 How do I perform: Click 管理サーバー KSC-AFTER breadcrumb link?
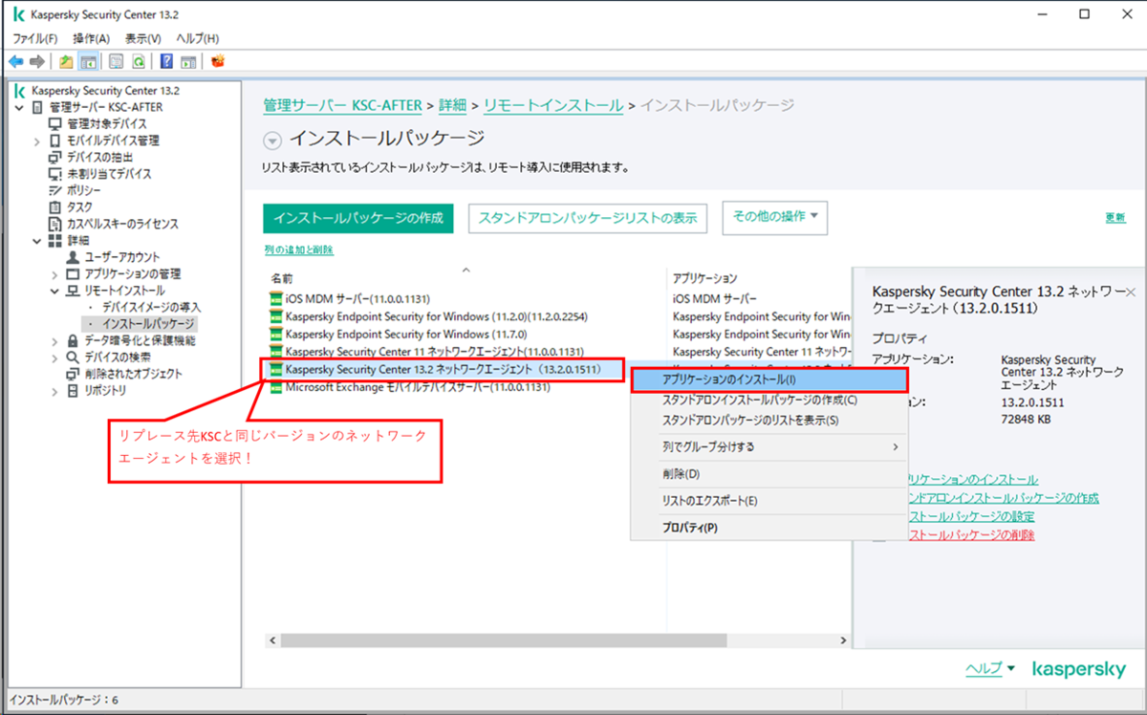pyautogui.click(x=343, y=104)
